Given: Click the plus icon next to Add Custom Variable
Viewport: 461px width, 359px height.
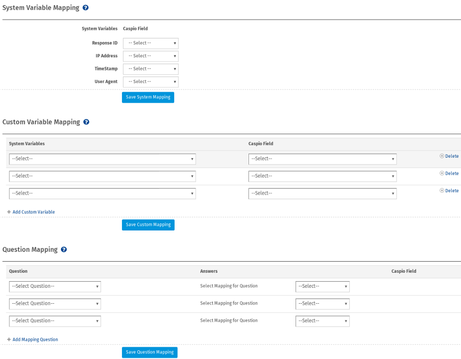Looking at the screenshot, I should pyautogui.click(x=8, y=212).
